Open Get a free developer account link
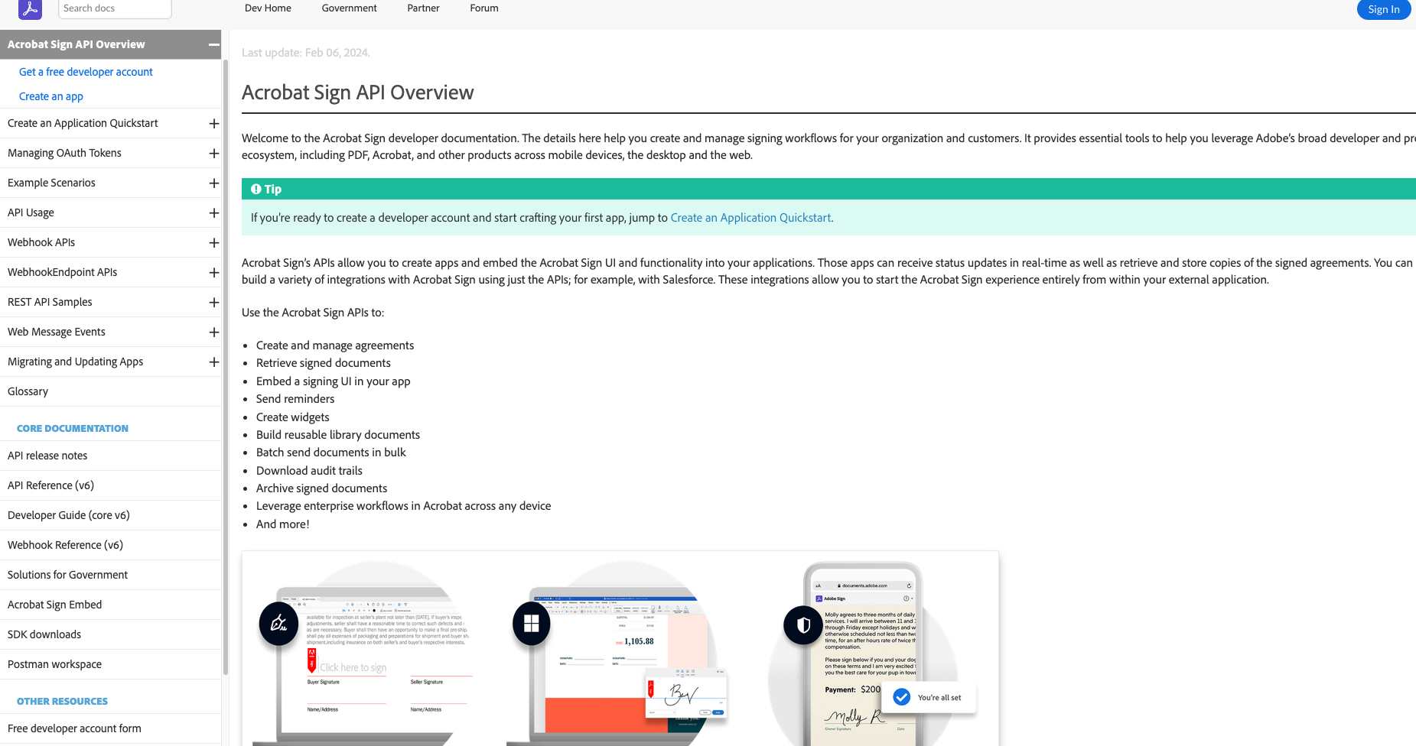The image size is (1416, 746). click(x=86, y=72)
